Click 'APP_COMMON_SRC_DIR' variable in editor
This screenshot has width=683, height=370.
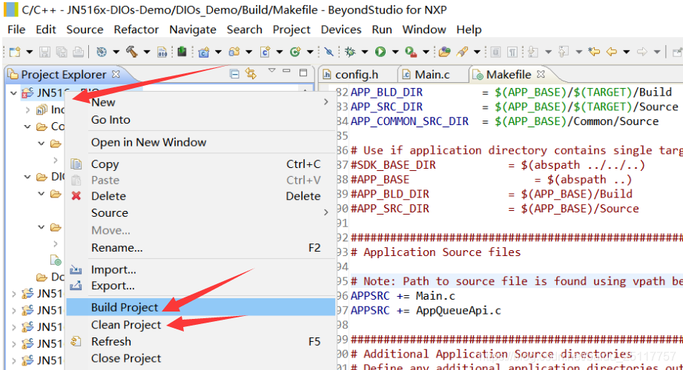[x=409, y=121]
